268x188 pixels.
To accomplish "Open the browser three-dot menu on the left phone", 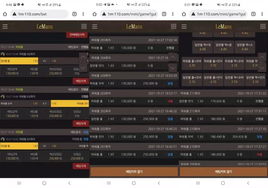I will [83, 14].
